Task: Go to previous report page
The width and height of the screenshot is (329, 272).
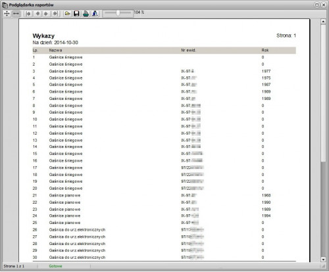Action: [38, 14]
